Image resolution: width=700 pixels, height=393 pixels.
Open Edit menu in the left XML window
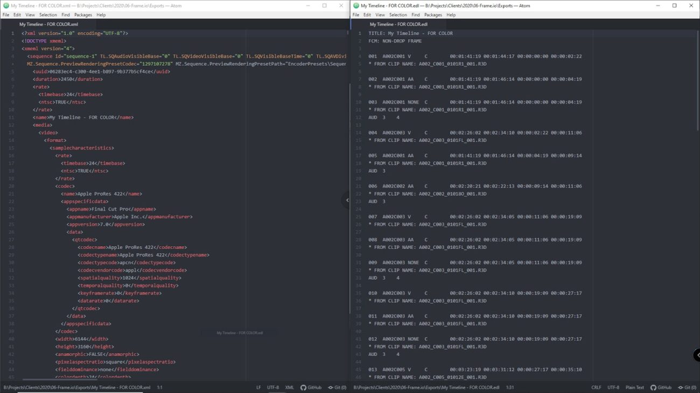(x=17, y=15)
